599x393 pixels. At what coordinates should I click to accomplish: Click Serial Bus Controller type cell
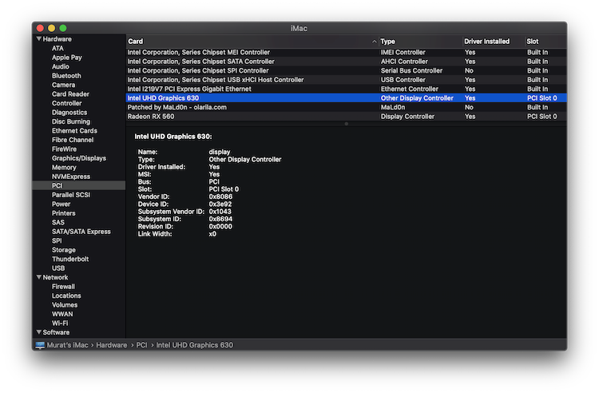(x=411, y=70)
